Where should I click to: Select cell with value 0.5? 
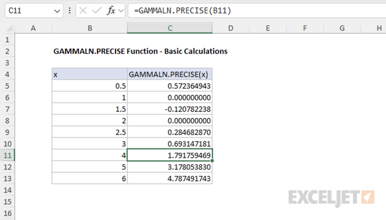[x=89, y=86]
